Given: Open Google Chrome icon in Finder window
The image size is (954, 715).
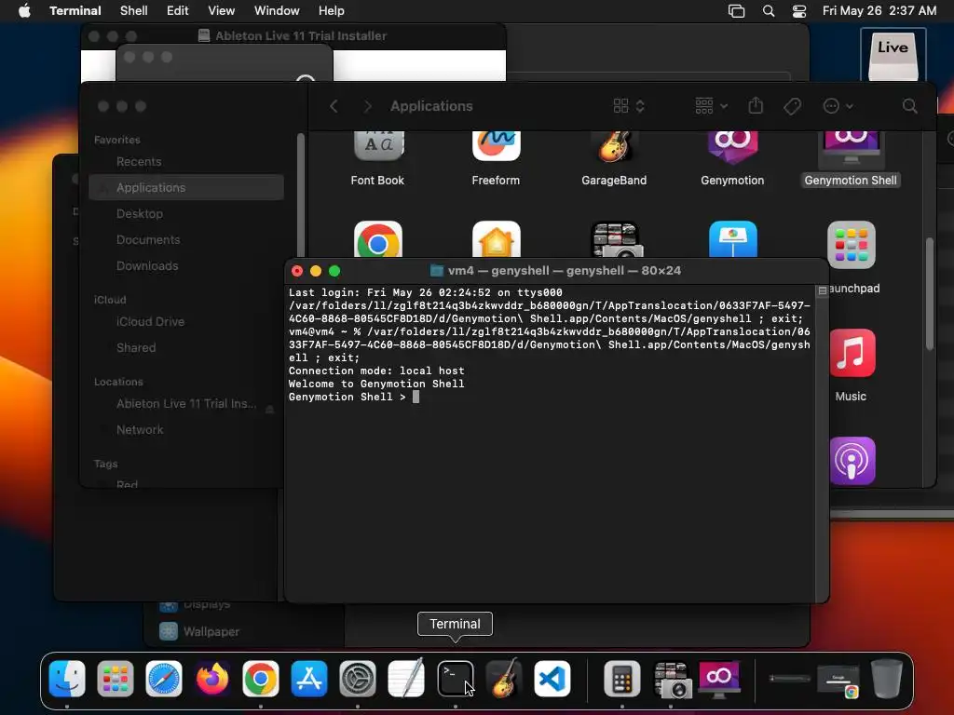Looking at the screenshot, I should tap(378, 239).
